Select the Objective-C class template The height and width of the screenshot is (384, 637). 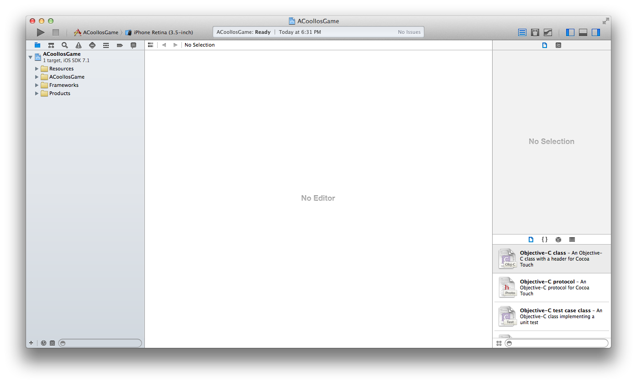(x=552, y=259)
